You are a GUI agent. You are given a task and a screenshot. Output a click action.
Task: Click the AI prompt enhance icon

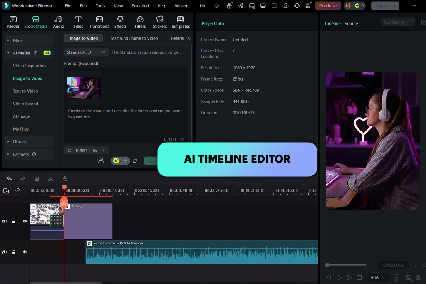pos(101,161)
